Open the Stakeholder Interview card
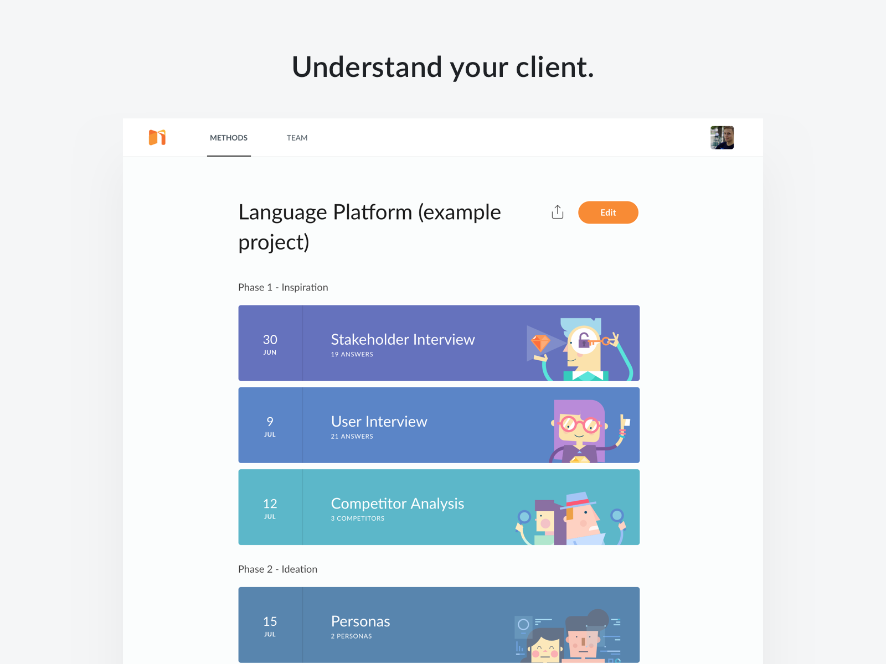The width and height of the screenshot is (886, 664). (x=439, y=343)
